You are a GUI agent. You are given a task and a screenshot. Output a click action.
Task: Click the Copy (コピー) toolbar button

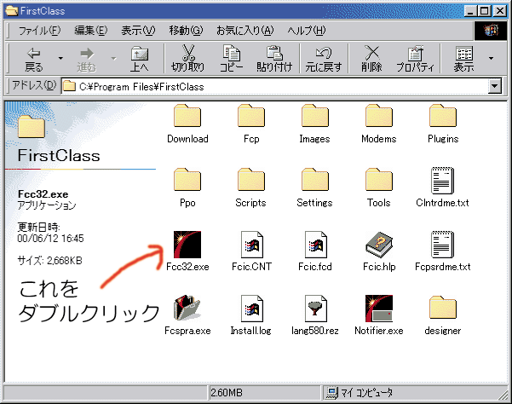pos(231,59)
